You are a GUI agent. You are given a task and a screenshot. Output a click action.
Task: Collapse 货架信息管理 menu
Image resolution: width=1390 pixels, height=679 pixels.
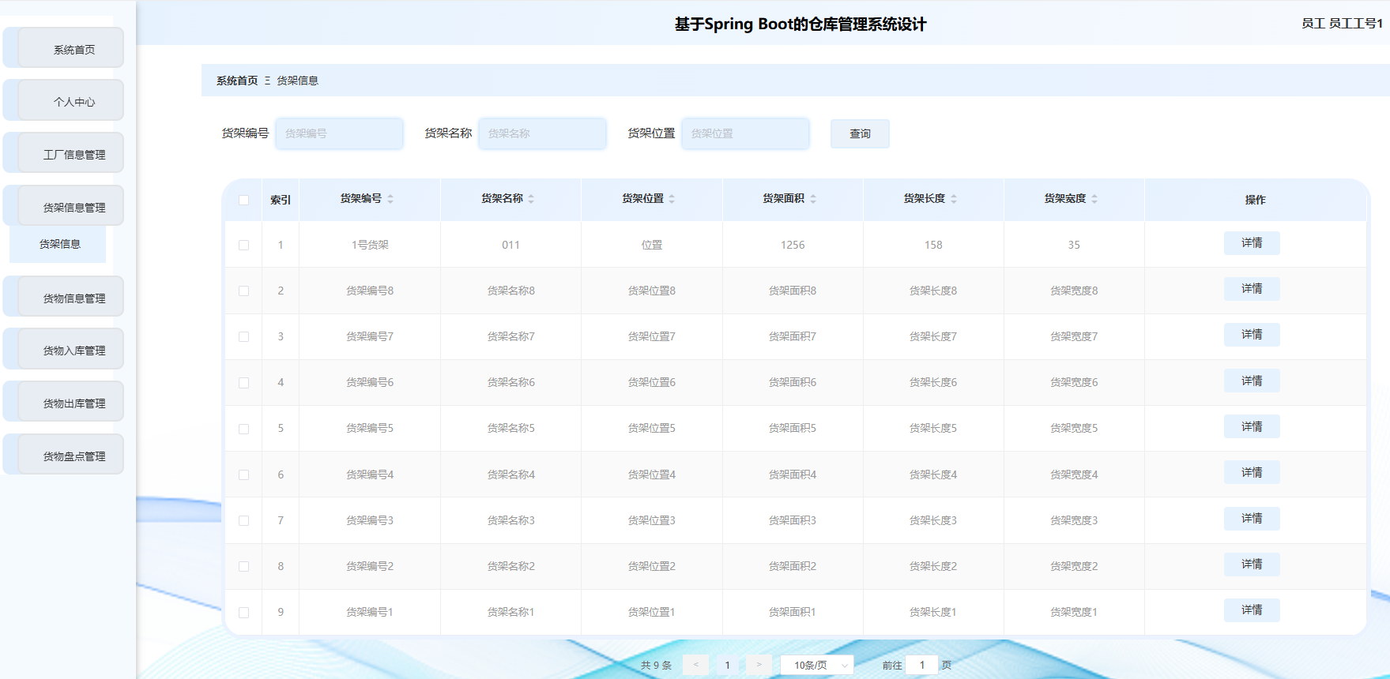(x=71, y=206)
